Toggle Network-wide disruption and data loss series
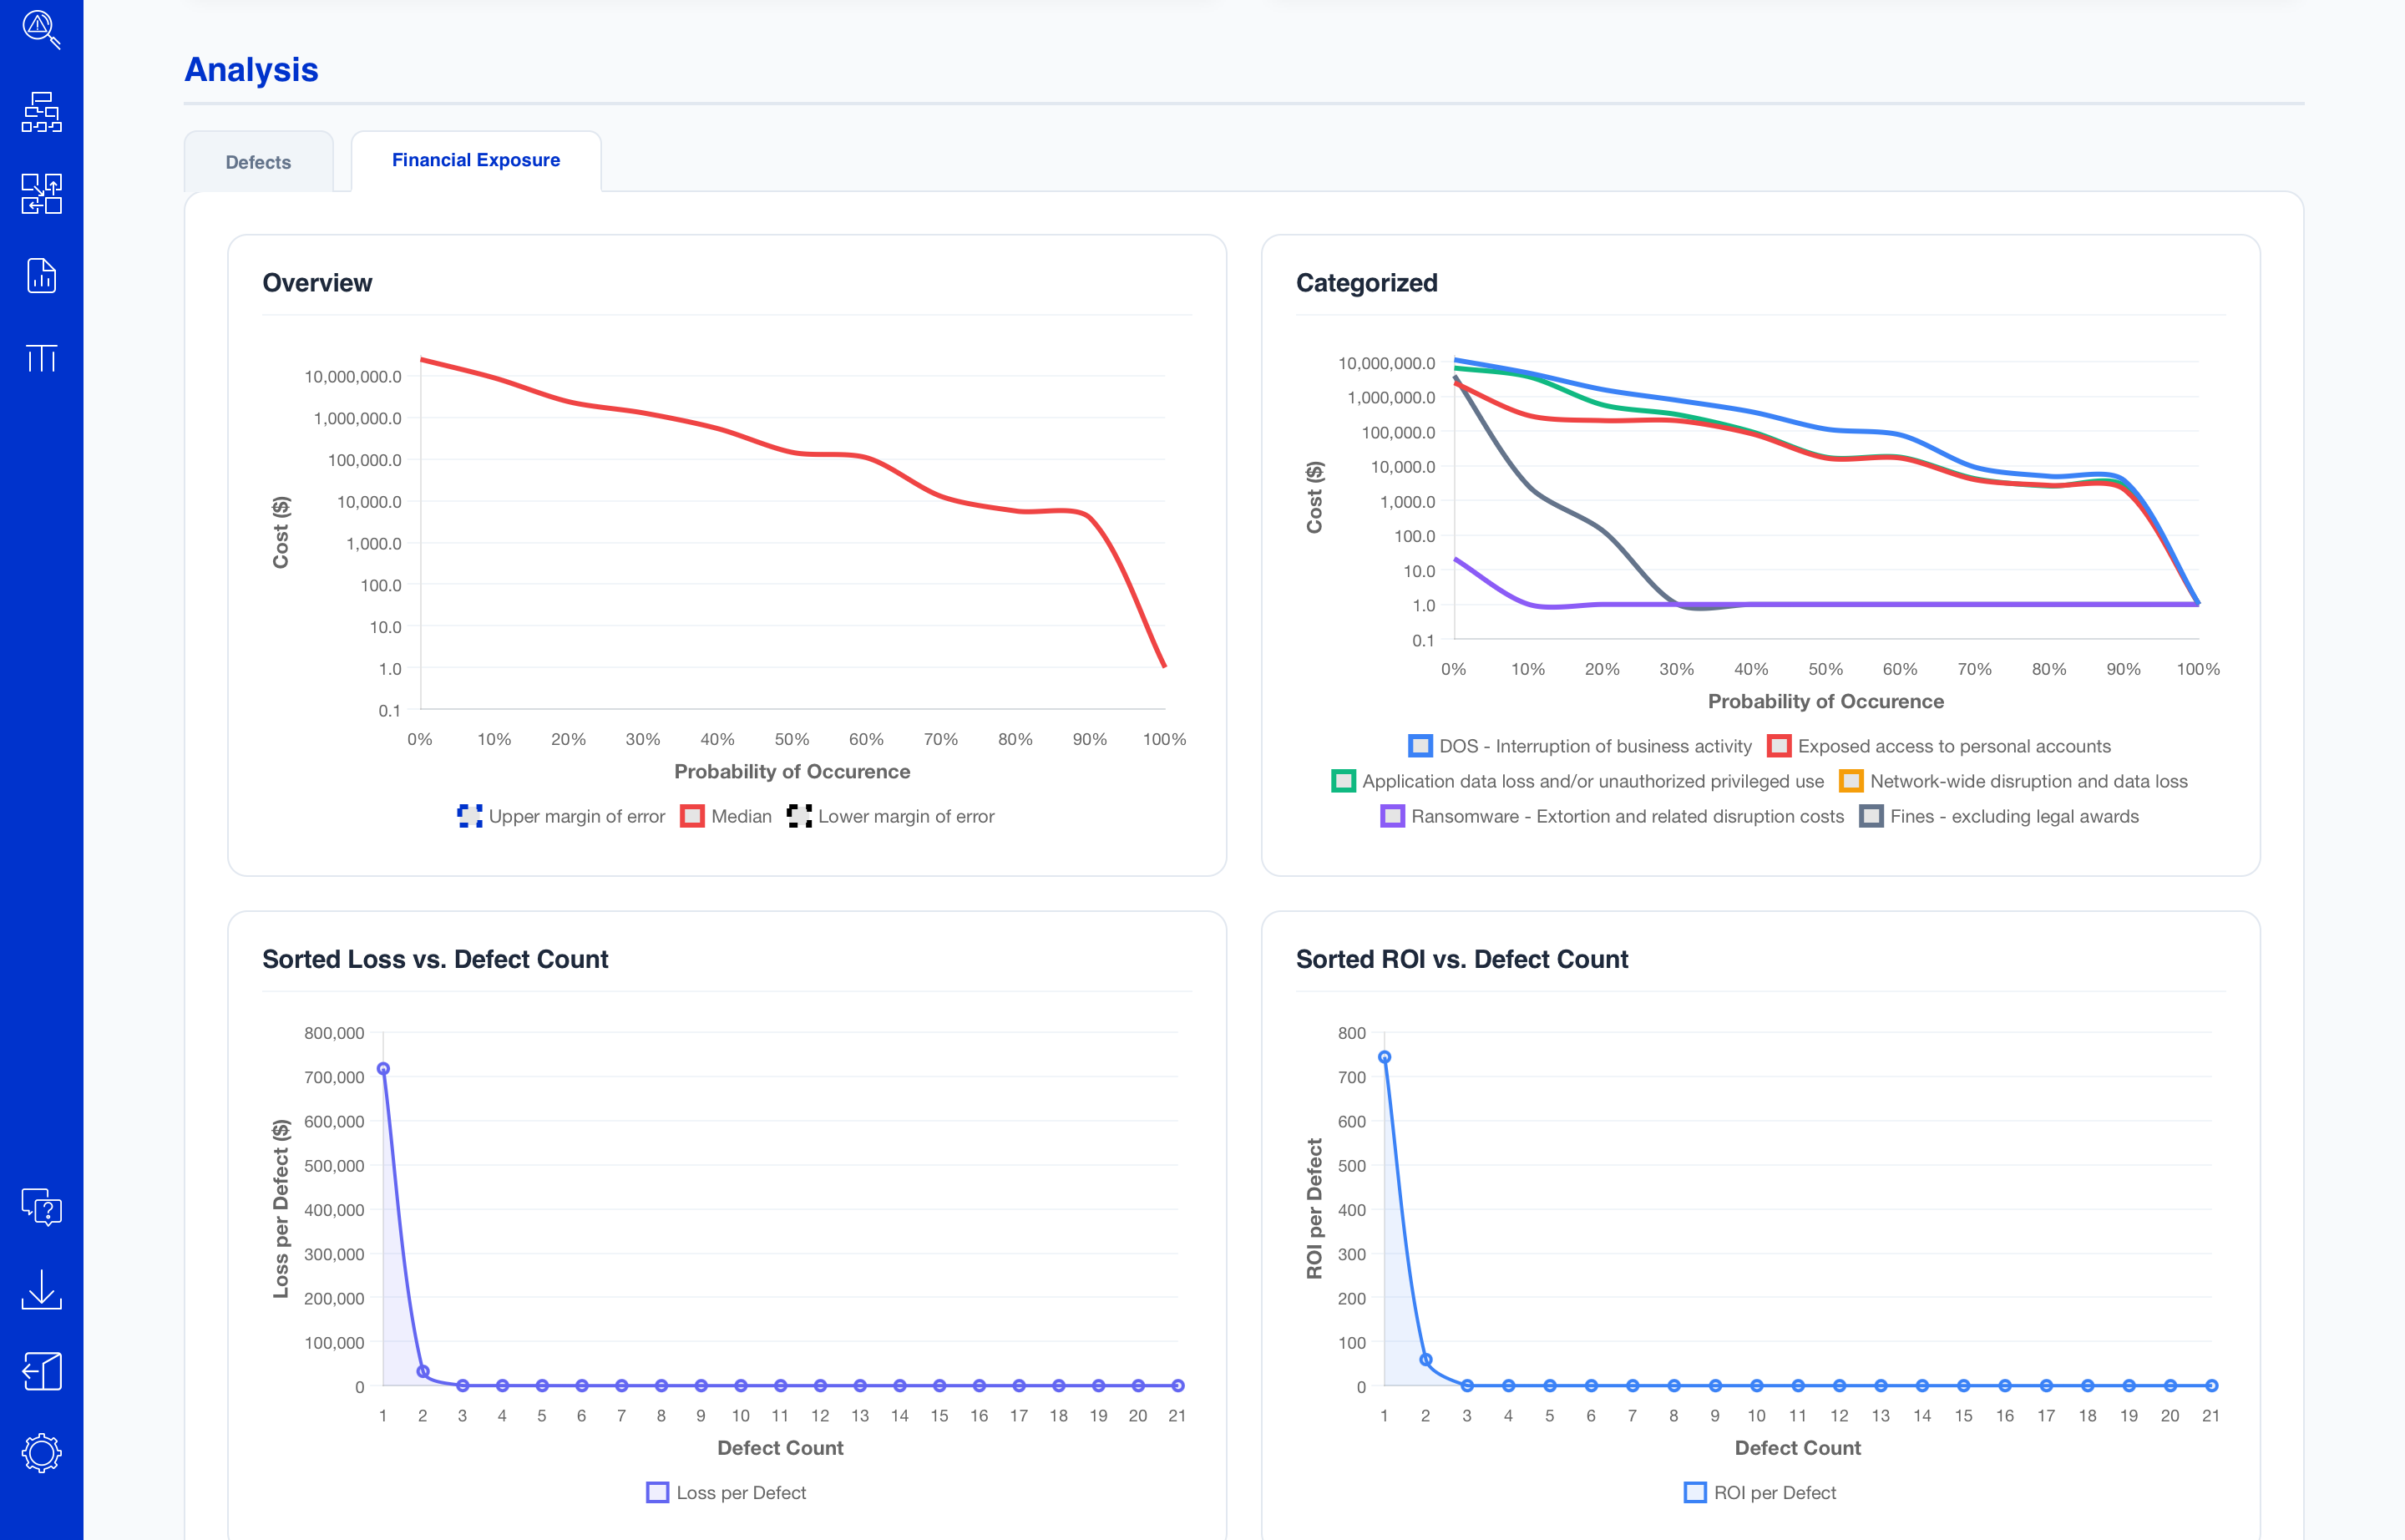Viewport: 2405px width, 1540px height. pos(2014,781)
